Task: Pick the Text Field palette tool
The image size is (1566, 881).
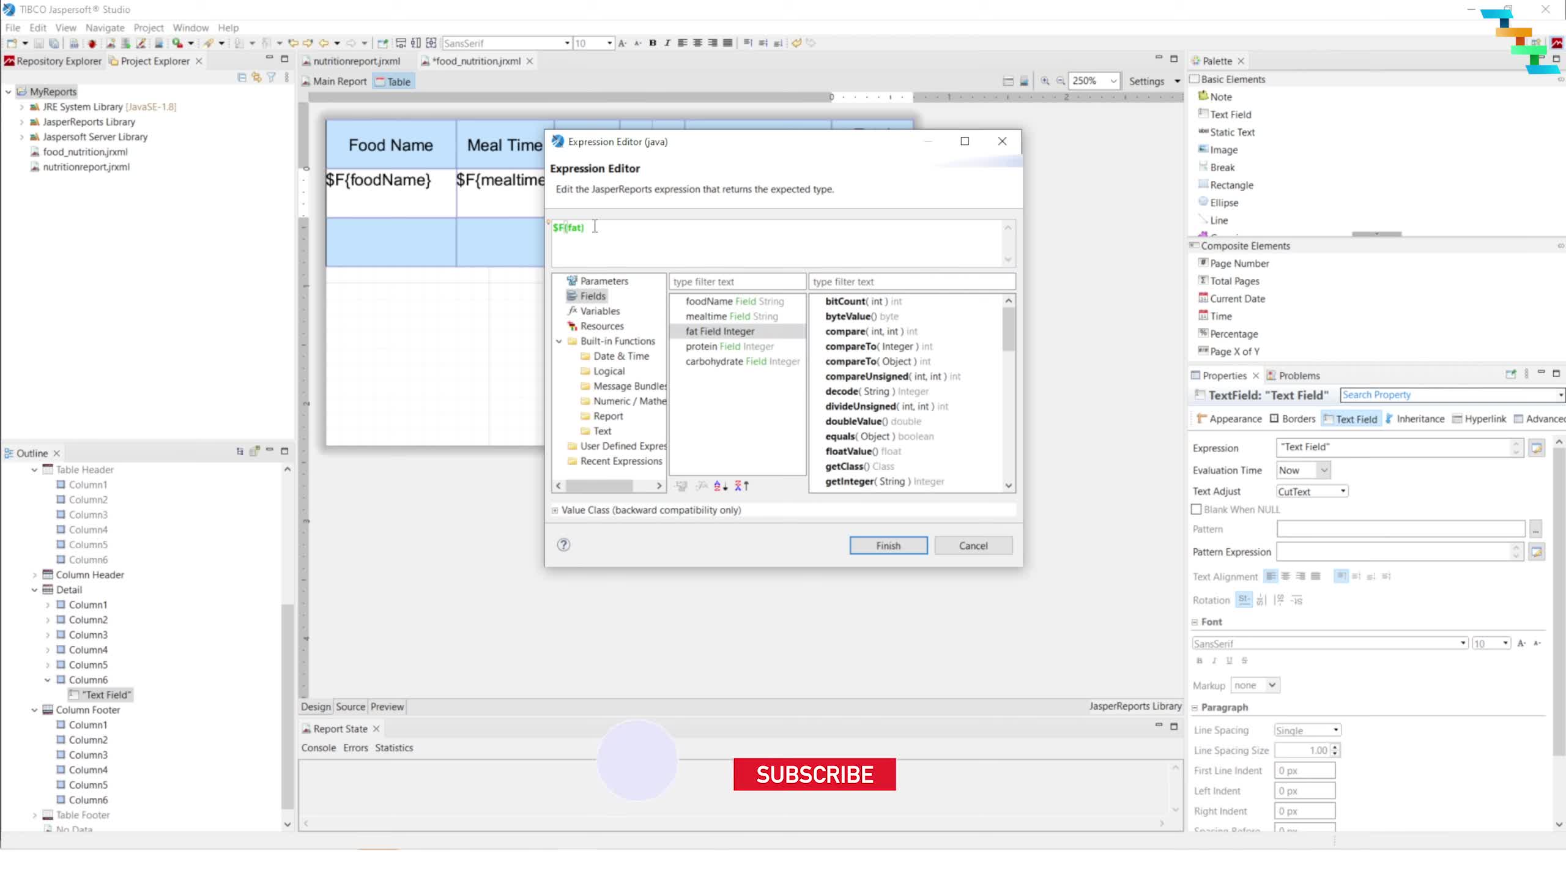Action: pos(1225,114)
